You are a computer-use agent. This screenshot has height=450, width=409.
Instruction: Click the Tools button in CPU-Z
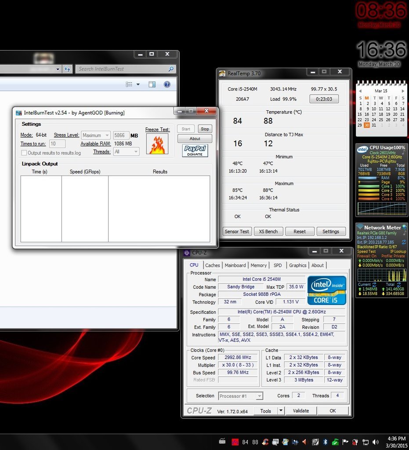tap(266, 411)
